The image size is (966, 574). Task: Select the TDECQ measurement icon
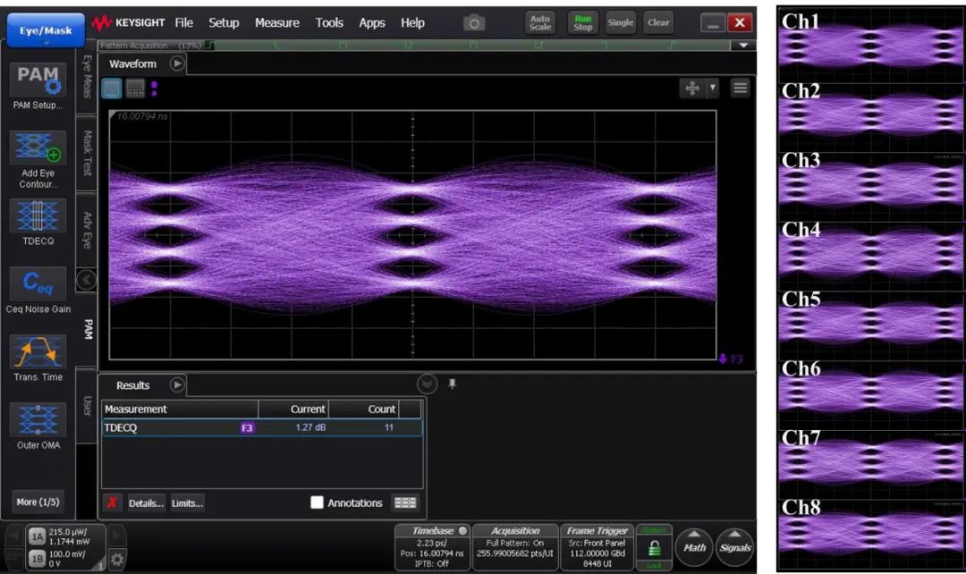coord(38,216)
